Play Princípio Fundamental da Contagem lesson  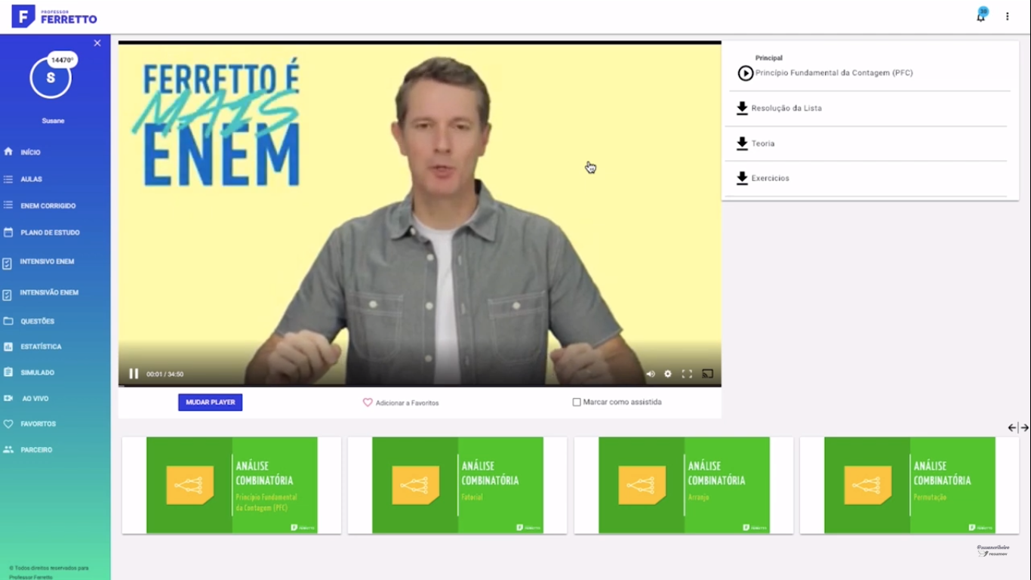click(746, 73)
